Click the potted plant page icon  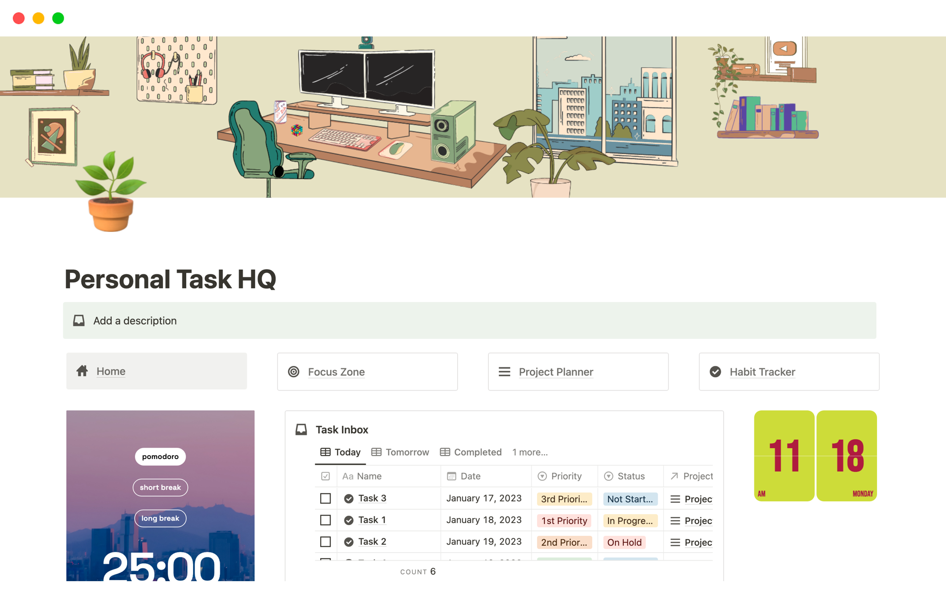(111, 192)
